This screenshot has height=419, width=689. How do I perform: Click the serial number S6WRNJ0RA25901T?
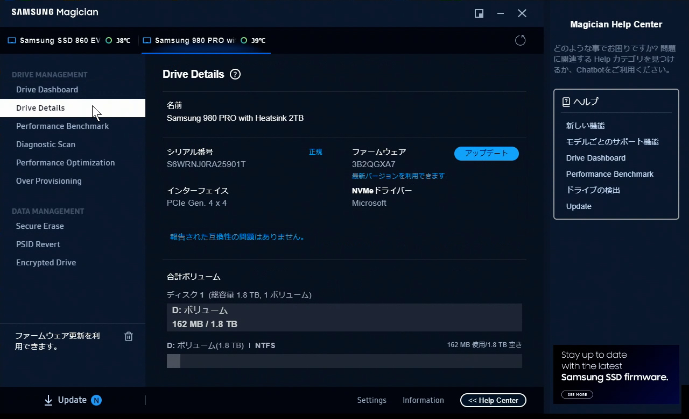pos(206,164)
